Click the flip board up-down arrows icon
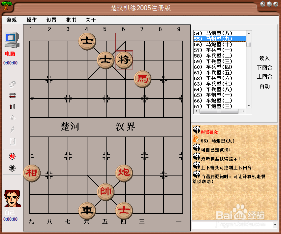The height and width of the screenshot is (234, 281). [12, 107]
